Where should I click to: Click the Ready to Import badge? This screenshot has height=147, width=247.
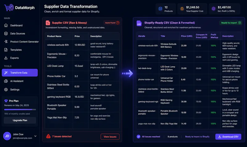point(231,23)
